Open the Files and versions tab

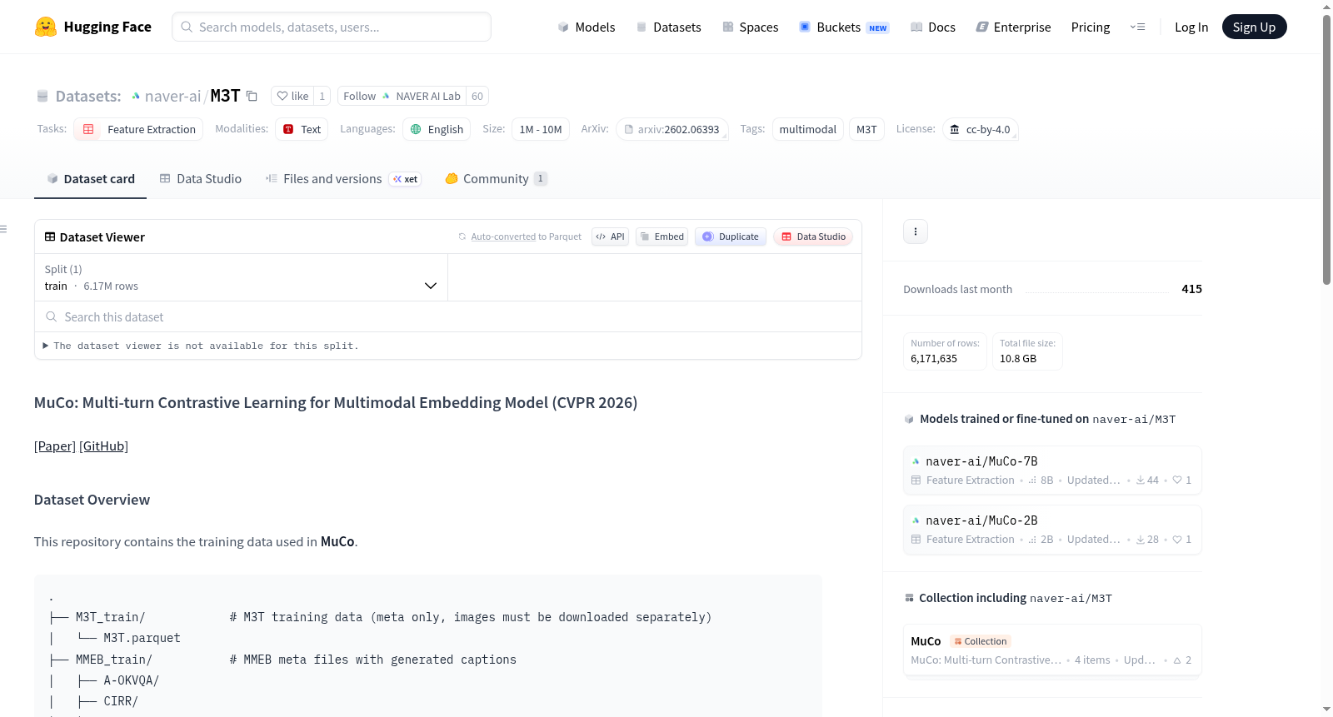pos(343,178)
